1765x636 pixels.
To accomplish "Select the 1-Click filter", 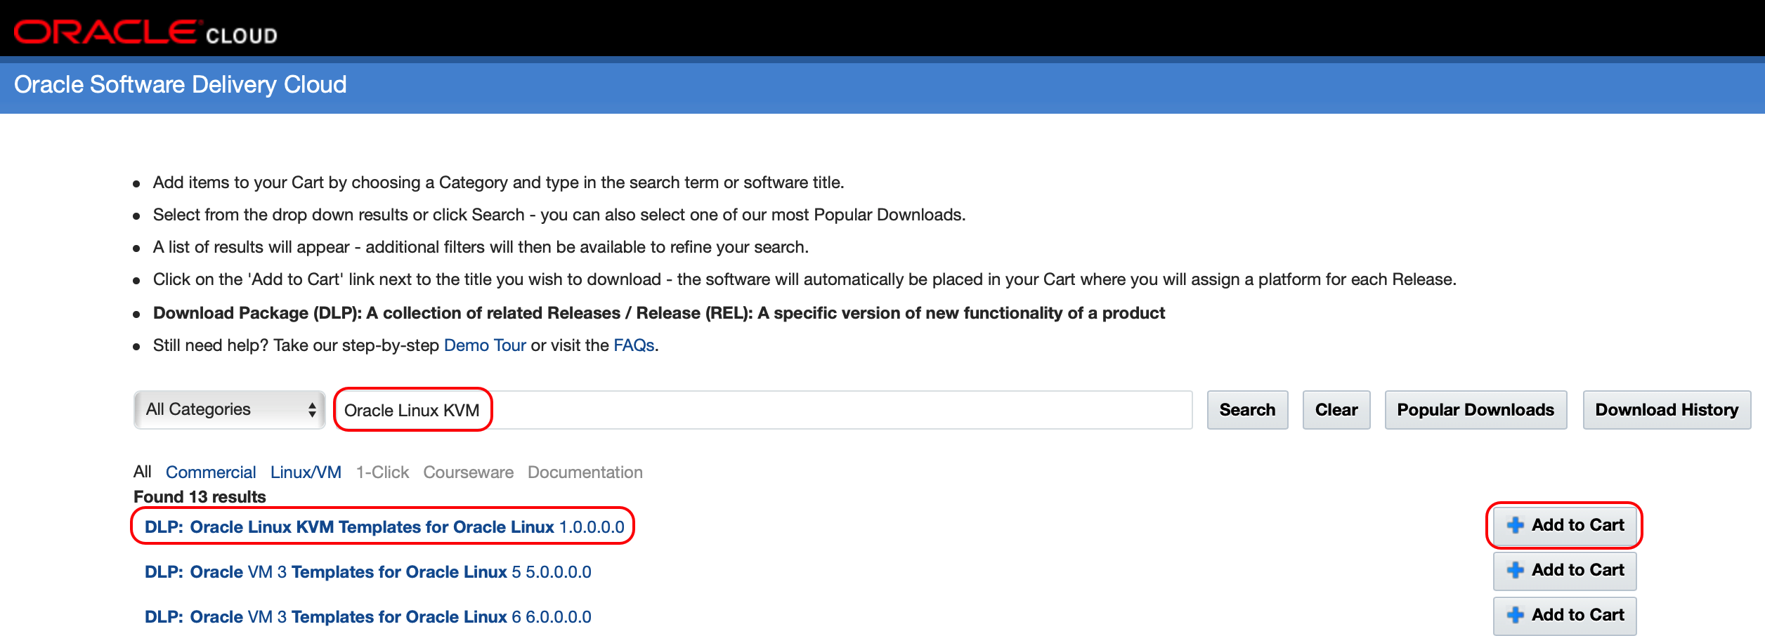I will point(382,472).
